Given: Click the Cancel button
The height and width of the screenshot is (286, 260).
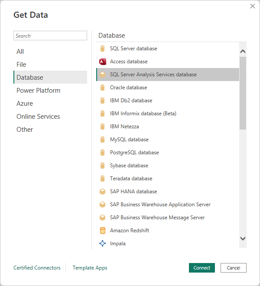Looking at the screenshot, I should (x=234, y=268).
